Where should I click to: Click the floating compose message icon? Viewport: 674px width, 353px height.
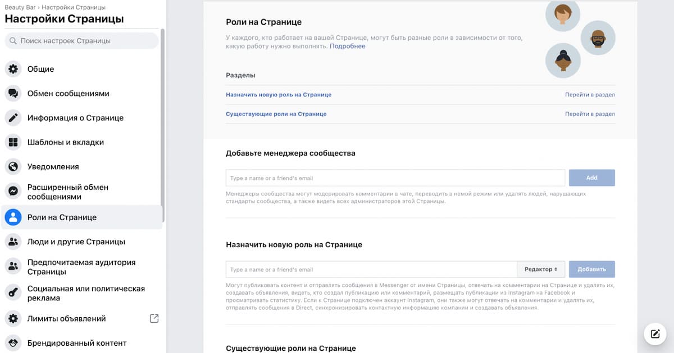tap(654, 334)
